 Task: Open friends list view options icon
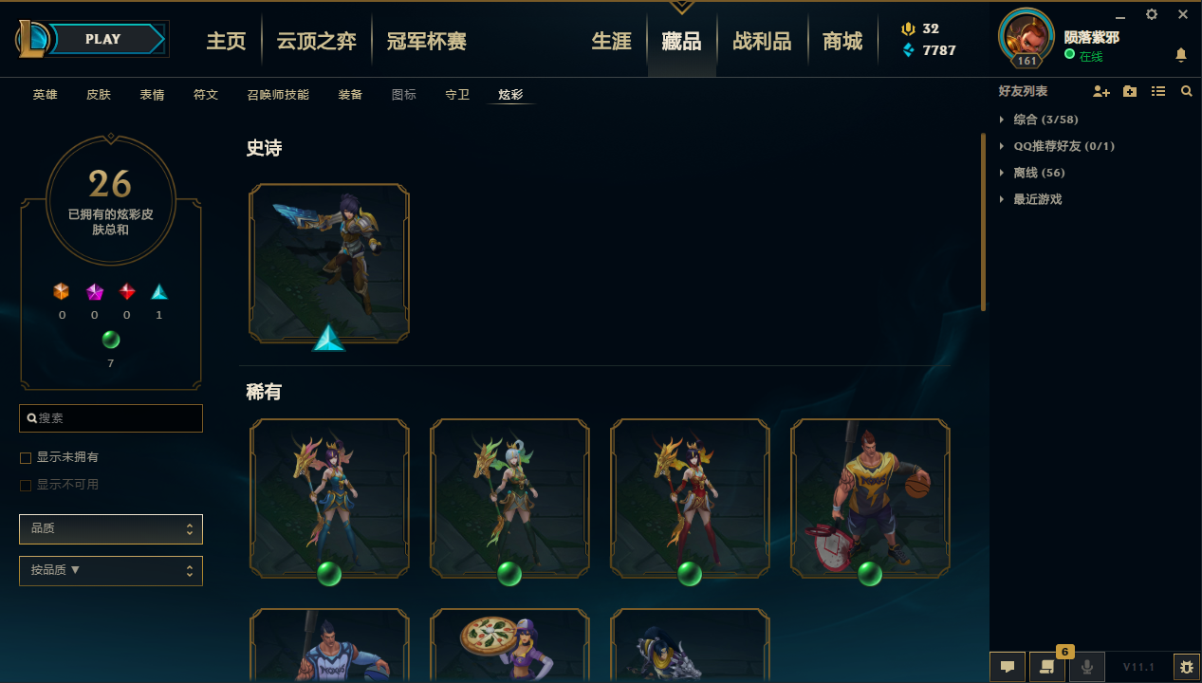[x=1158, y=91]
